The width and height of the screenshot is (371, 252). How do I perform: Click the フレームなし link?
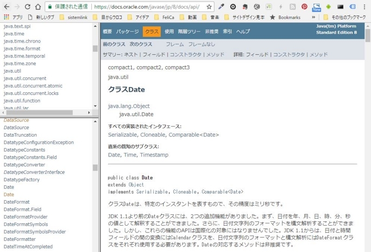(202, 44)
